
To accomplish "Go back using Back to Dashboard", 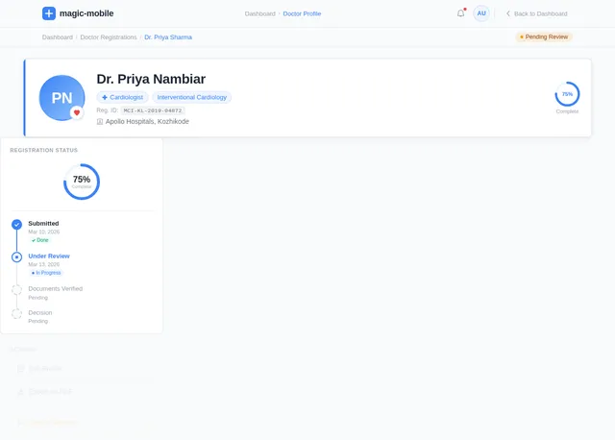I will (x=536, y=13).
